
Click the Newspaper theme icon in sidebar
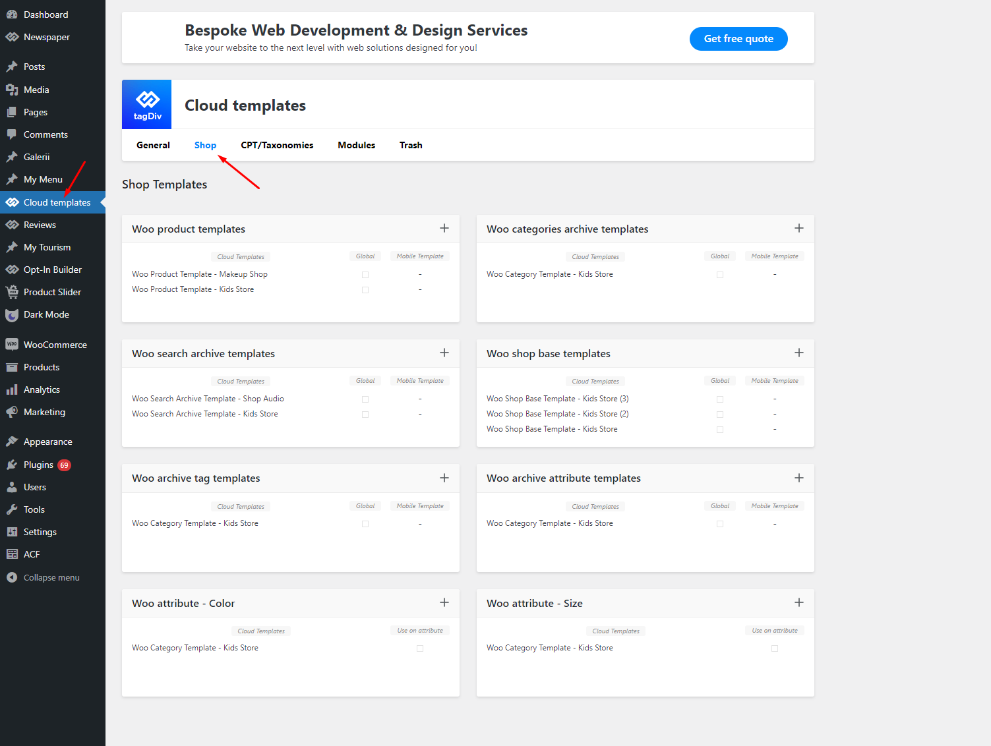coord(12,37)
